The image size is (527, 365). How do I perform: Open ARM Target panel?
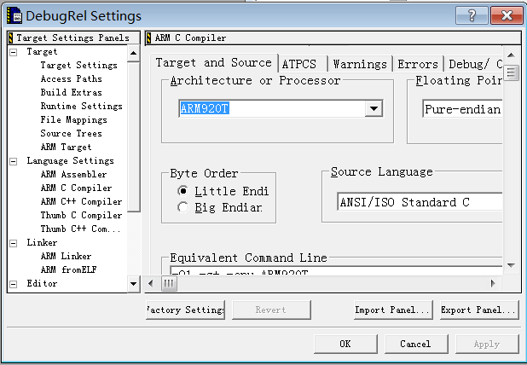coord(66,147)
